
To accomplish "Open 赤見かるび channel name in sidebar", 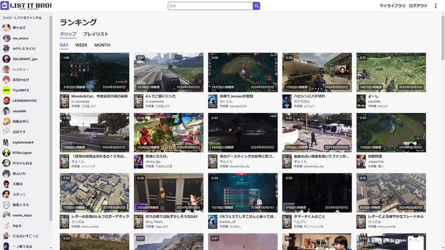I will click(21, 80).
